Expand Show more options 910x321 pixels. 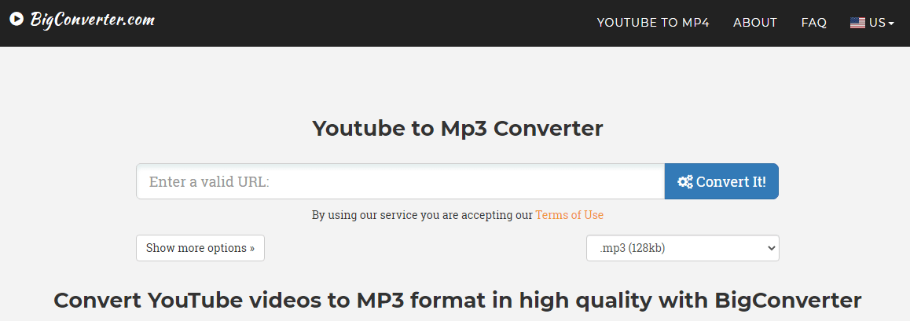(x=200, y=248)
